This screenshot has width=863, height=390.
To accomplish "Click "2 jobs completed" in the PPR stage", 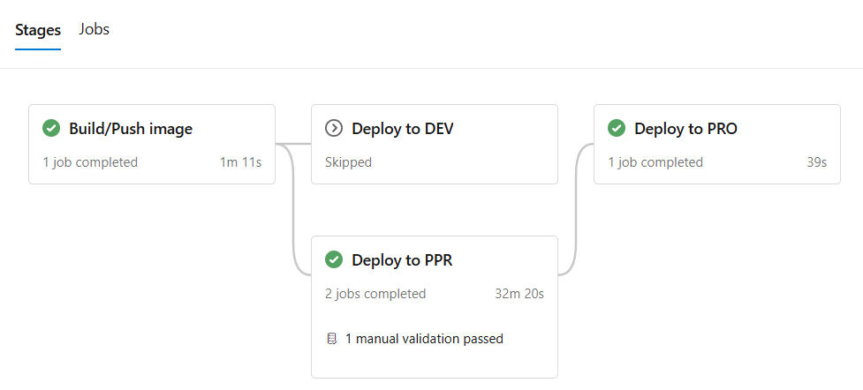I will (375, 294).
